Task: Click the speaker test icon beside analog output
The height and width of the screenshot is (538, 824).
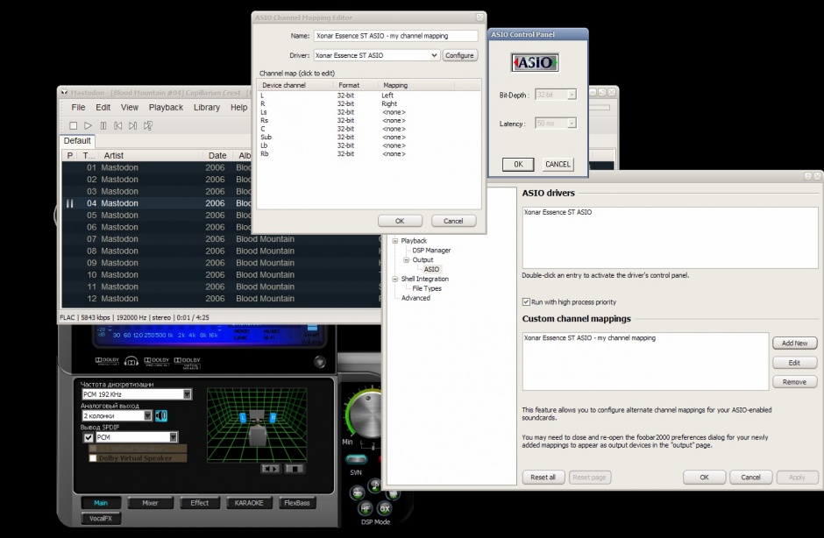Action: 160,415
